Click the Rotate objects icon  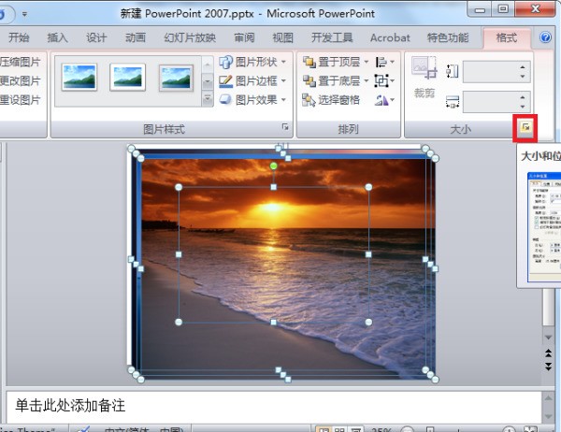pyautogui.click(x=383, y=100)
